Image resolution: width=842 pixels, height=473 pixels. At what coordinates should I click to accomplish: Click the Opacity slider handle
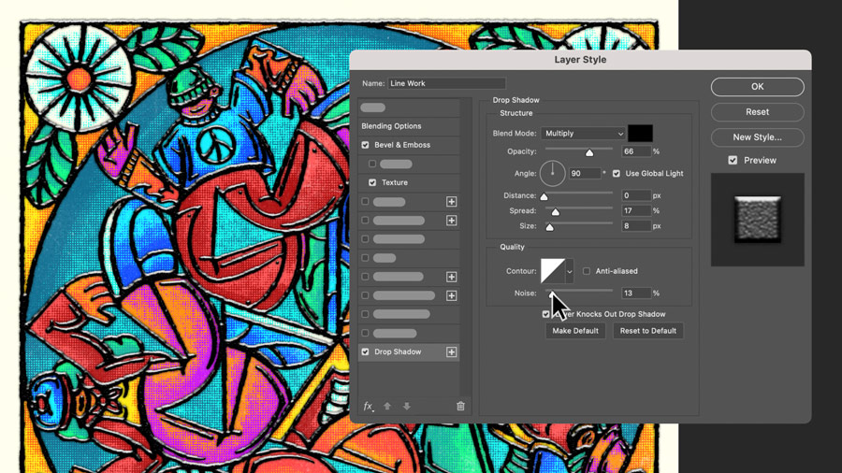(589, 153)
